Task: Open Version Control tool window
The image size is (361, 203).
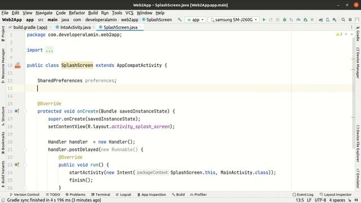Action: click(24, 195)
